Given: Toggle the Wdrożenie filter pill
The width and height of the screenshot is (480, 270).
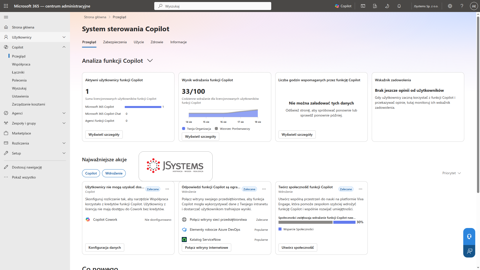Looking at the screenshot, I should (114, 173).
